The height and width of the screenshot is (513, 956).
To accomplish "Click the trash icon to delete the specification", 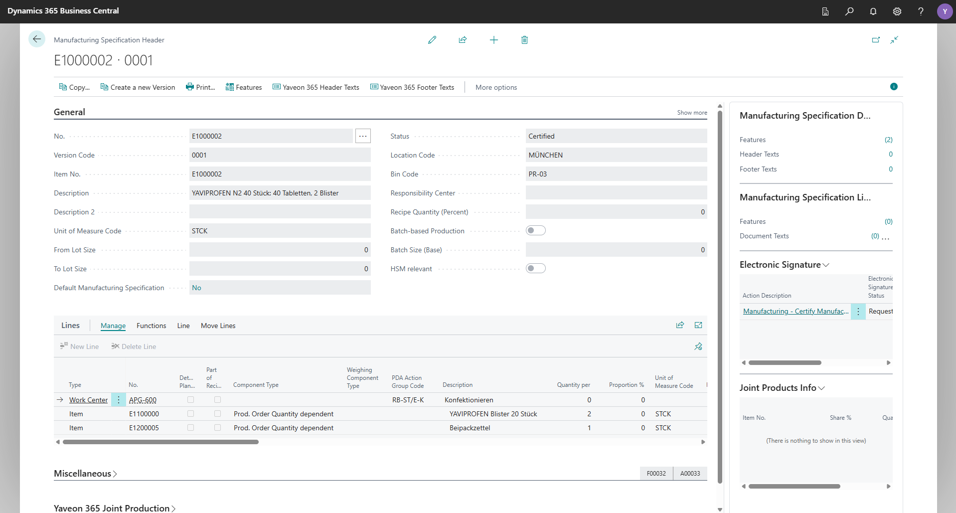I will point(524,40).
